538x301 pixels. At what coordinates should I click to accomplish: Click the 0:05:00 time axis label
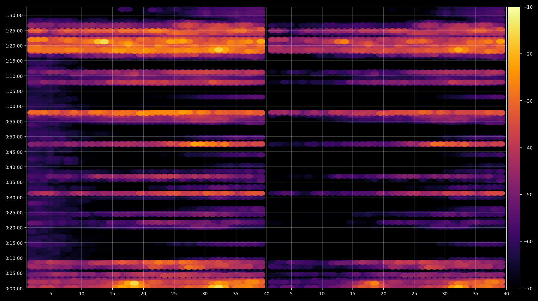coord(14,273)
